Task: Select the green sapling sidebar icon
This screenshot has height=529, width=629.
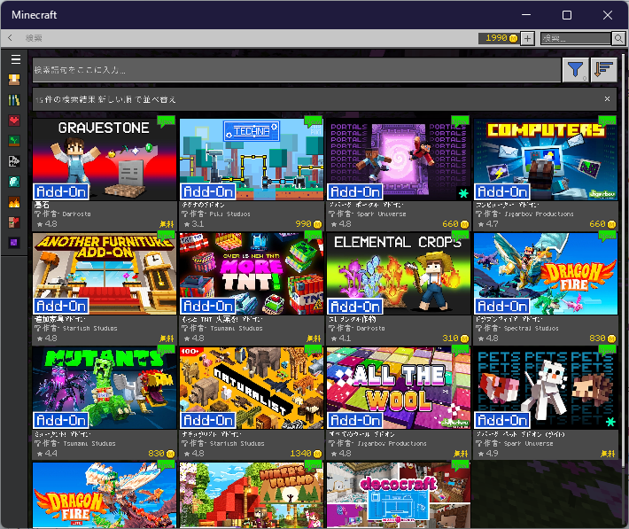Action: [14, 141]
